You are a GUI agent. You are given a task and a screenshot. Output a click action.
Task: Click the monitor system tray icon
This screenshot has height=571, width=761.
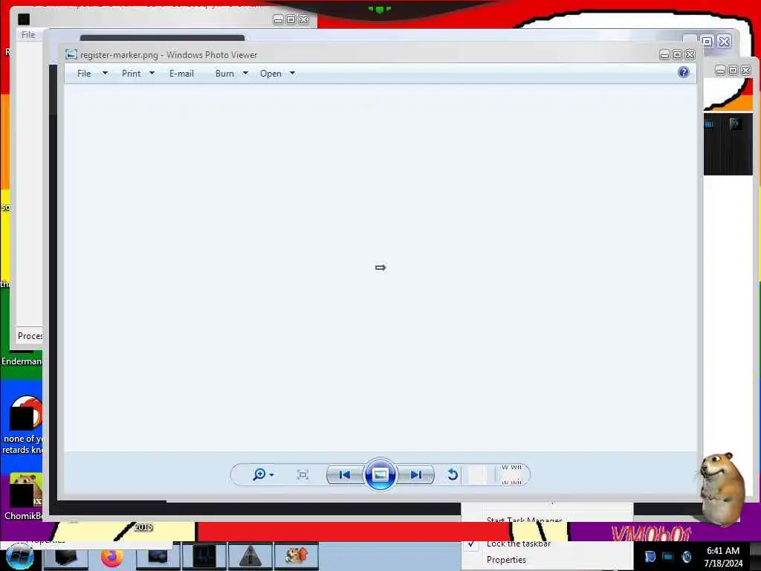click(x=668, y=557)
